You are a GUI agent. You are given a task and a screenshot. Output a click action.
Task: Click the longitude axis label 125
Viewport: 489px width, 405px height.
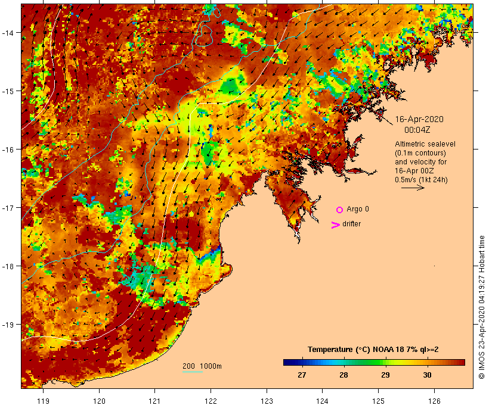click(x=378, y=401)
